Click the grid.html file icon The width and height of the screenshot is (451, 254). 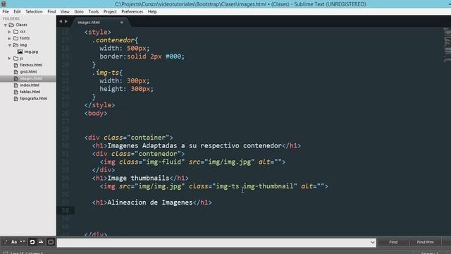click(x=16, y=72)
